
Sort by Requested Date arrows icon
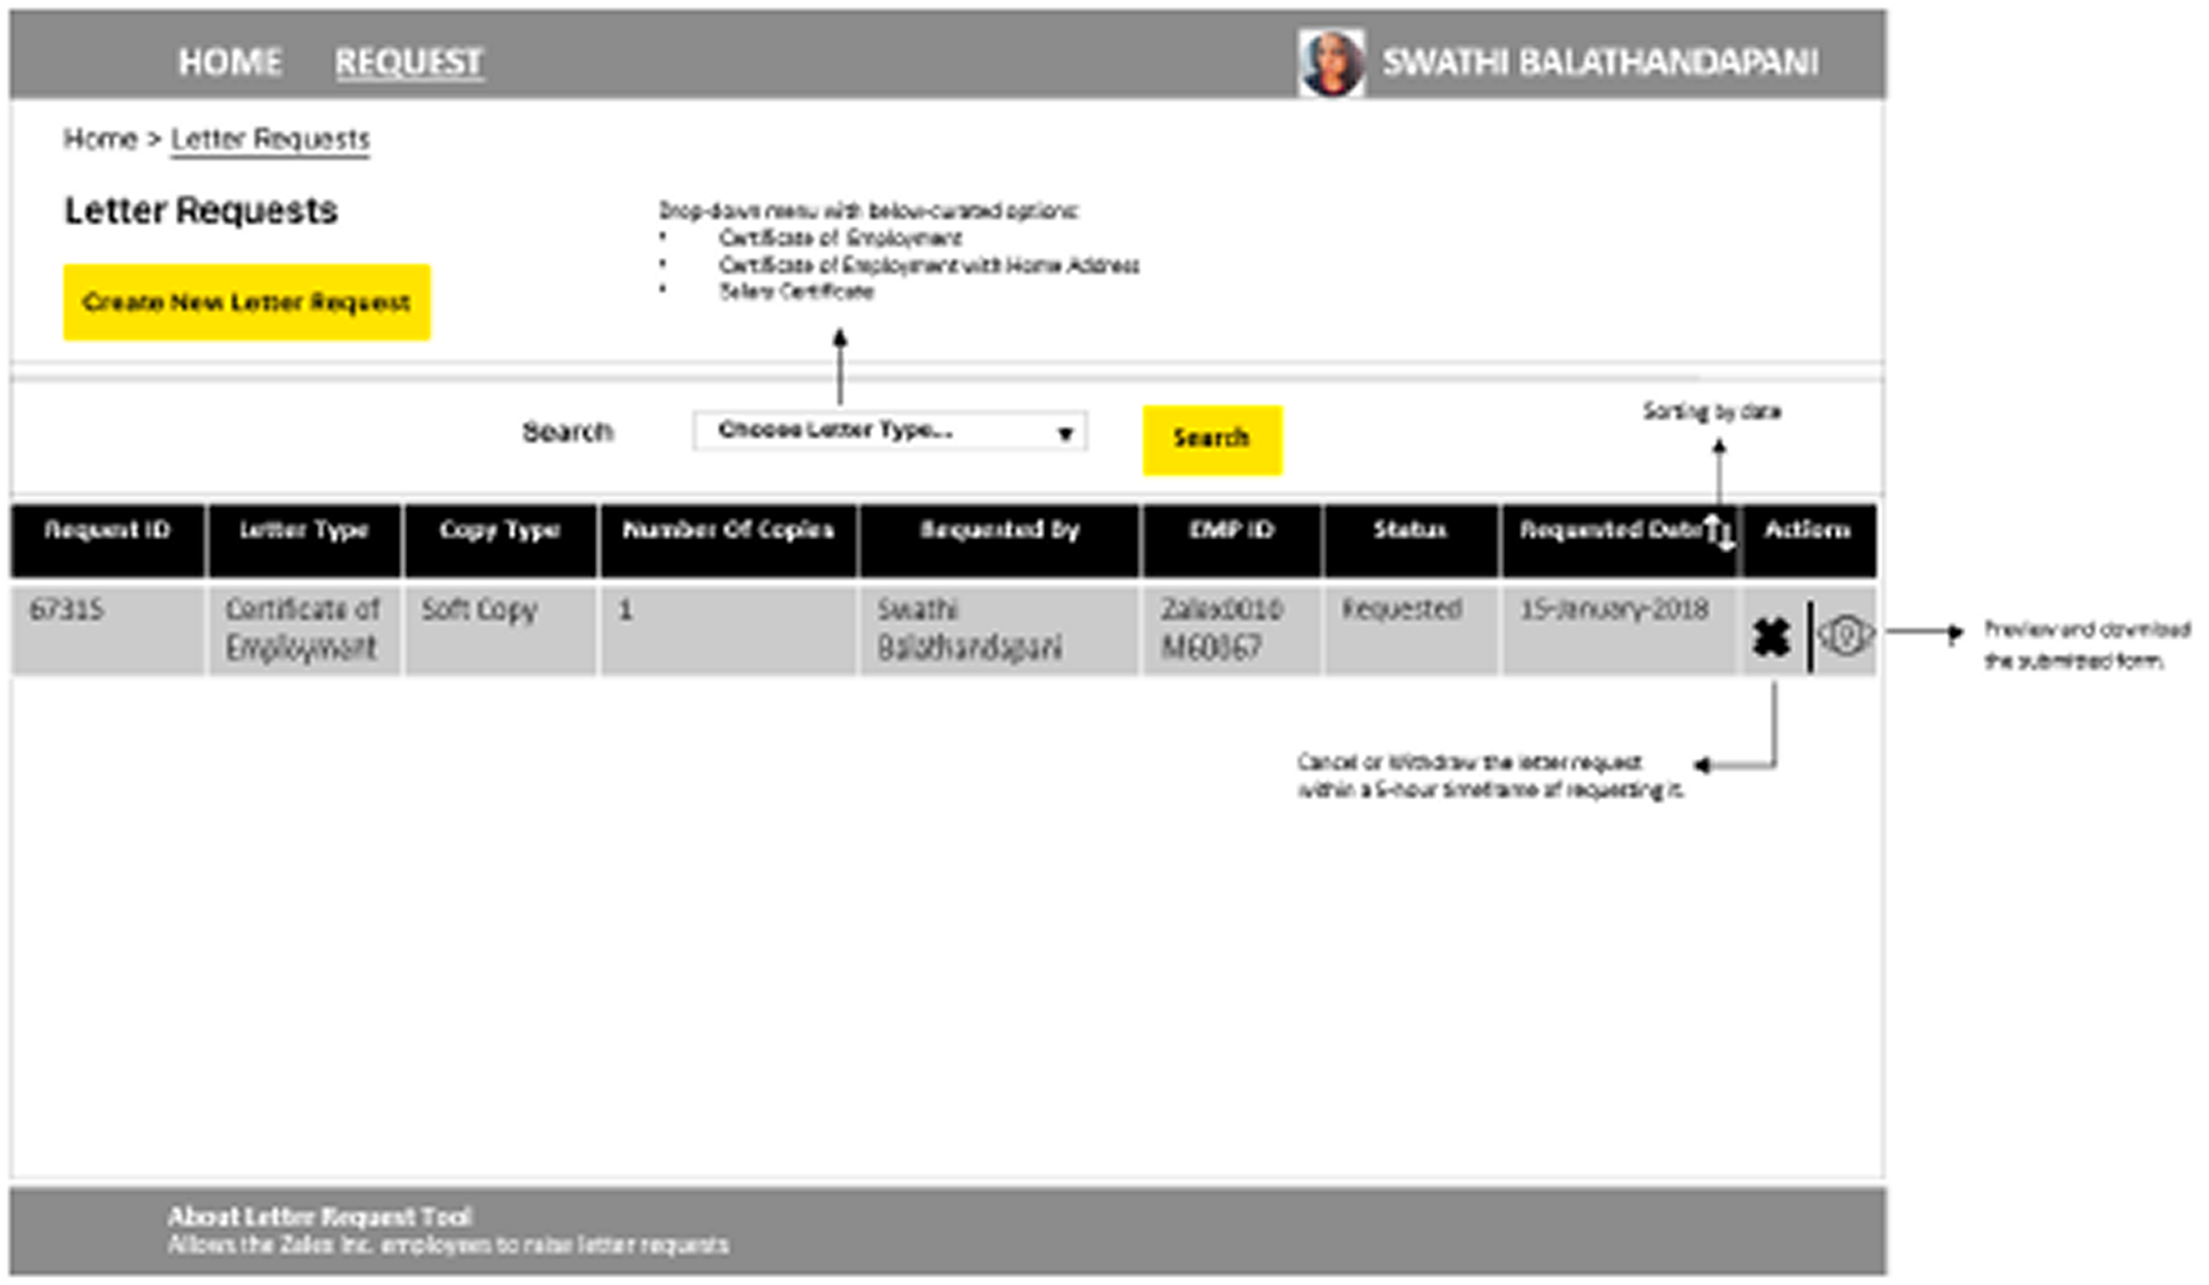pos(1719,532)
